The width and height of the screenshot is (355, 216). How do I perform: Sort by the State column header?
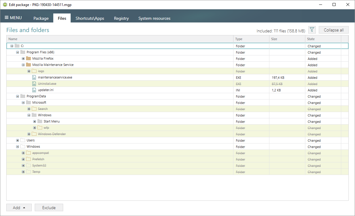[323, 39]
